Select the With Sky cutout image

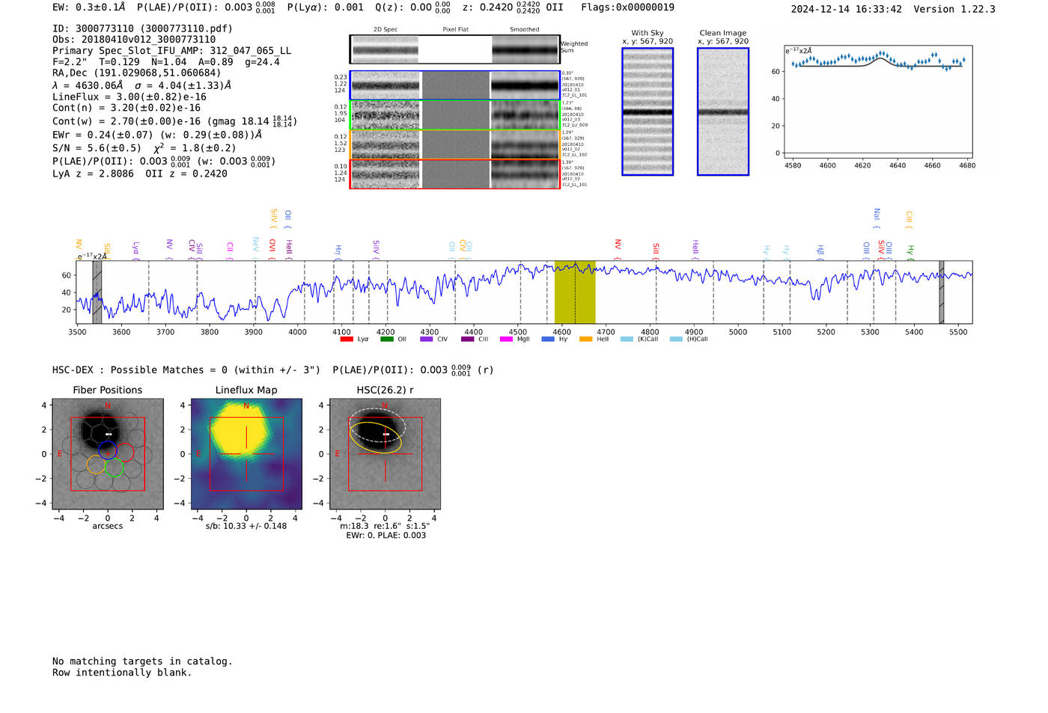coord(648,111)
